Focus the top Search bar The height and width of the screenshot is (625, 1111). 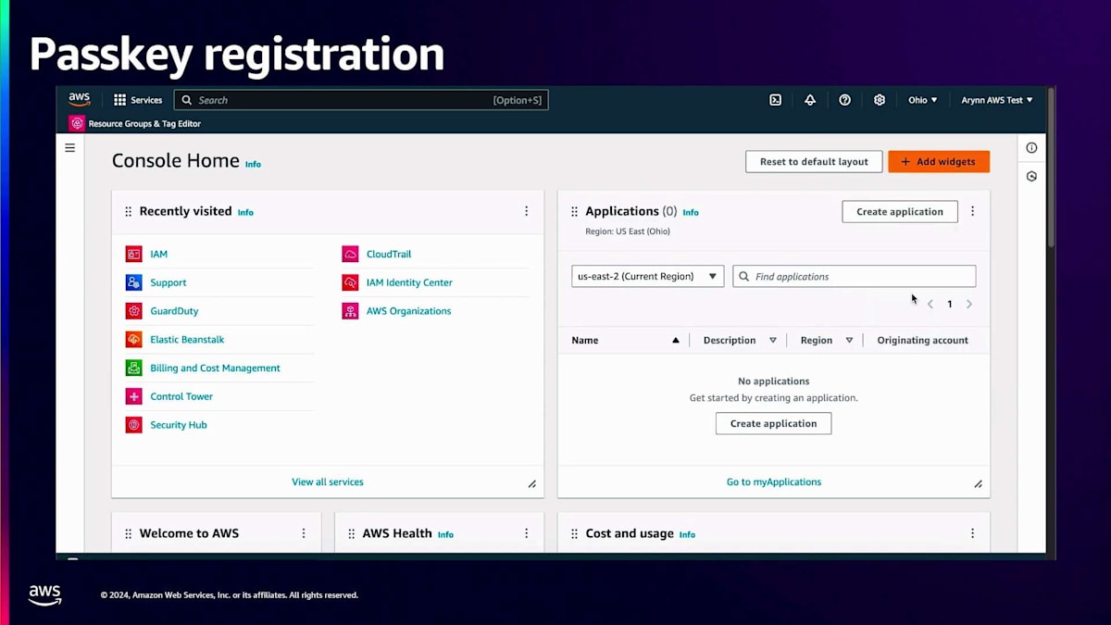pyautogui.click(x=361, y=100)
